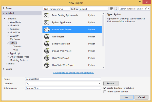Open the Location path dropdown
The width and height of the screenshot is (152, 102).
click(x=100, y=83)
